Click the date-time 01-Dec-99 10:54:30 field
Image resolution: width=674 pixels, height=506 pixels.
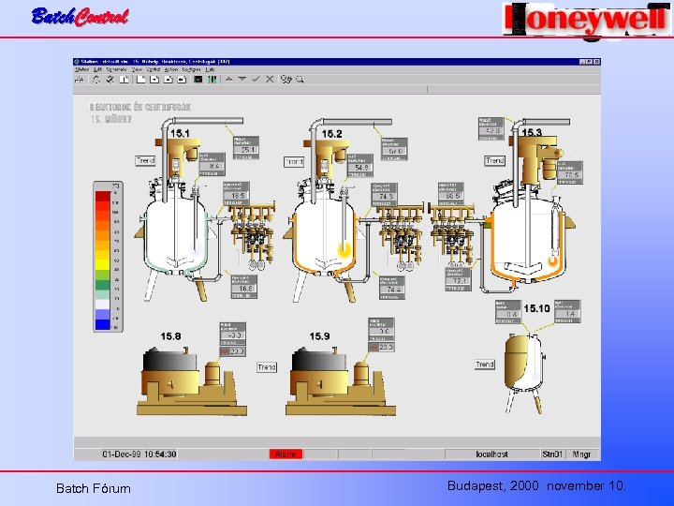(x=139, y=454)
